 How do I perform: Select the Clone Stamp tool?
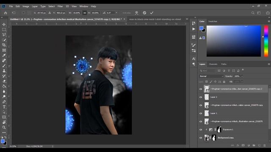[4, 71]
